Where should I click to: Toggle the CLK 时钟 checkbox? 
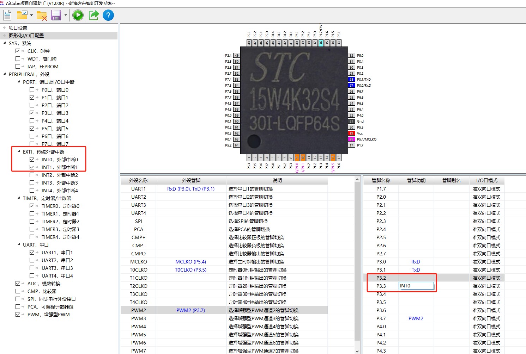coord(18,51)
